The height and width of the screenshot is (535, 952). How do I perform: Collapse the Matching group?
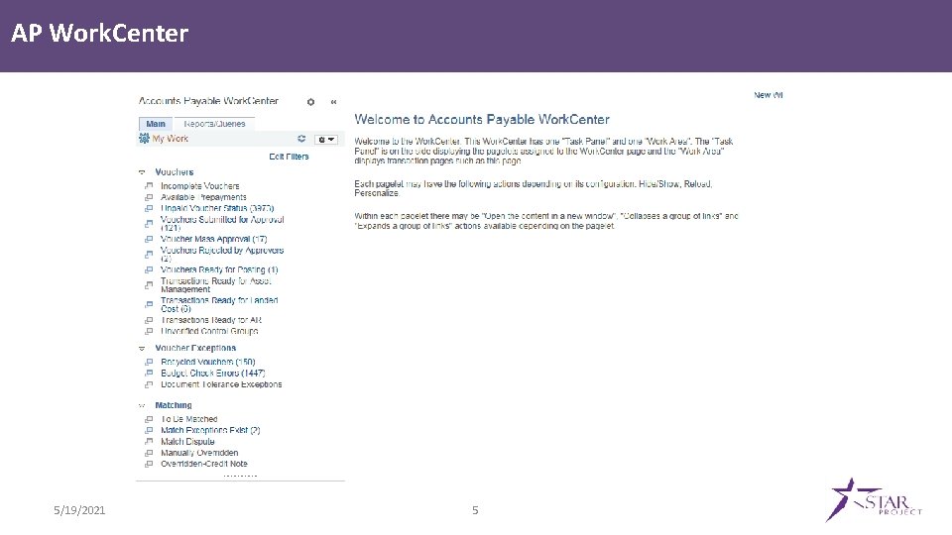(x=142, y=405)
